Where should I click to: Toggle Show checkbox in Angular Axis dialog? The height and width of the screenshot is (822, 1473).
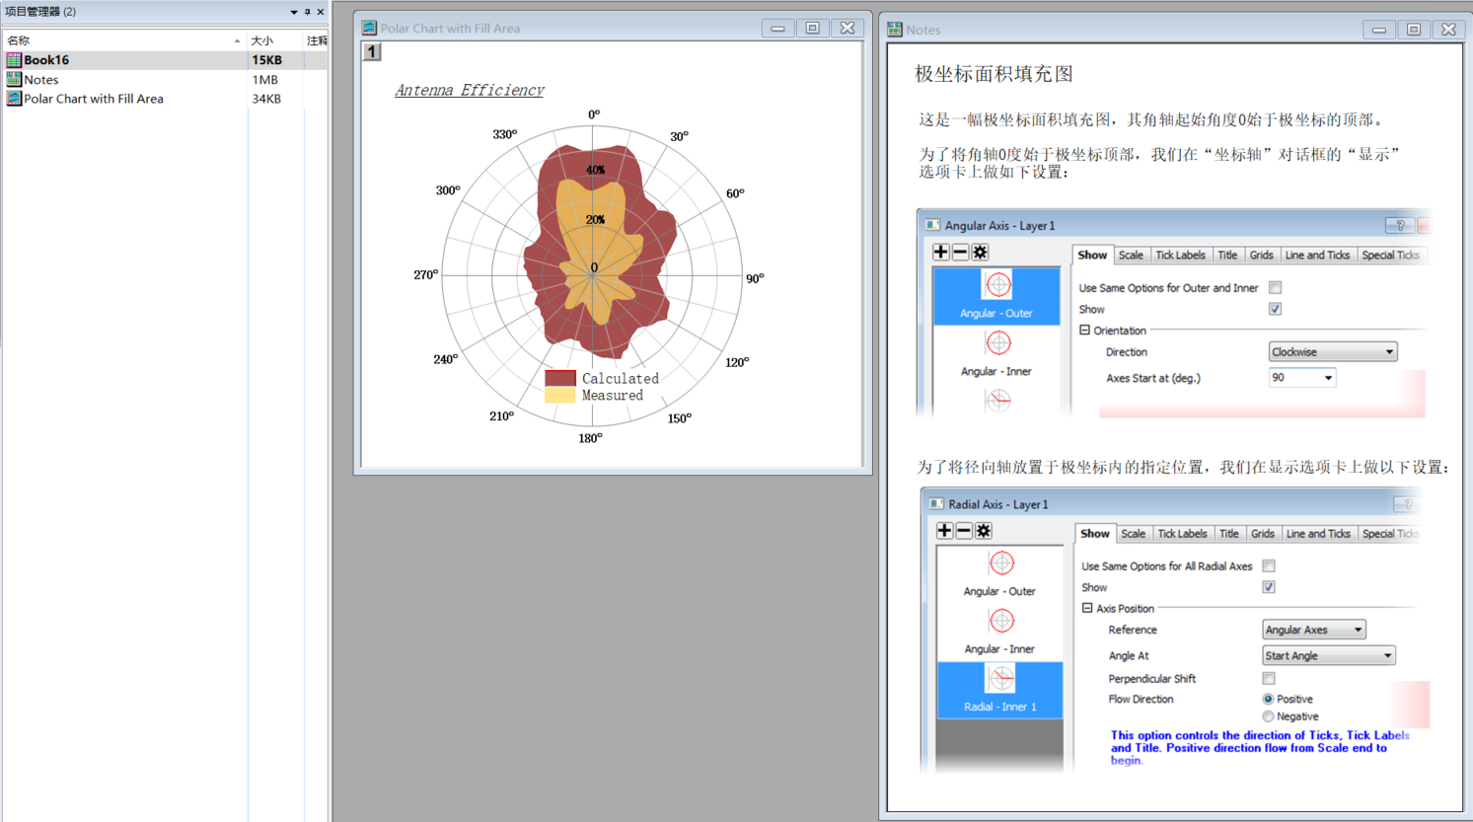point(1275,309)
